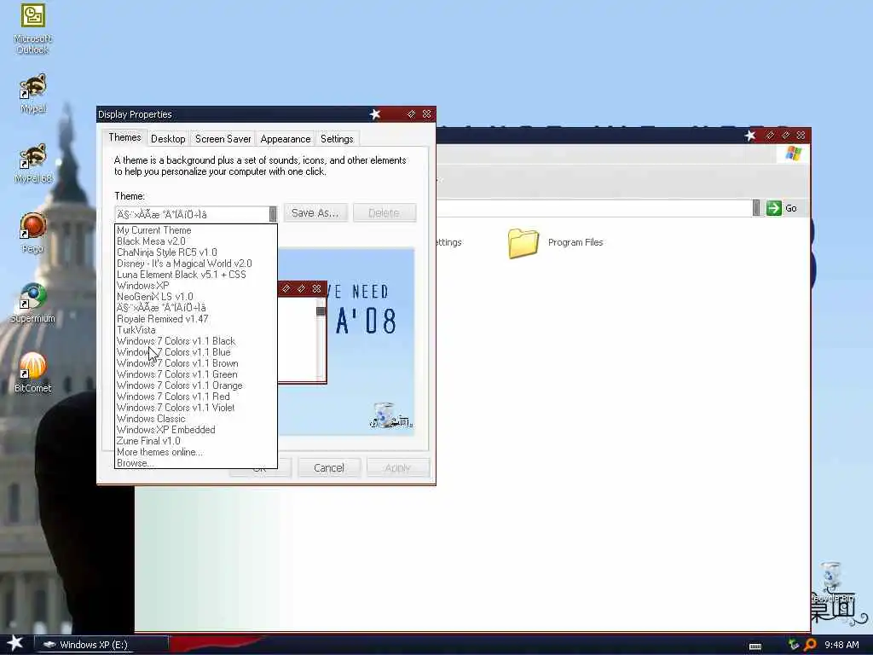Click the green Go arrow in Explorer
The image size is (873, 655).
pos(773,208)
